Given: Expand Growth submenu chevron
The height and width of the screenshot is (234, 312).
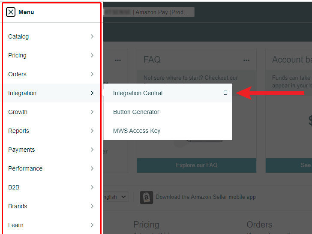Looking at the screenshot, I should pyautogui.click(x=92, y=112).
